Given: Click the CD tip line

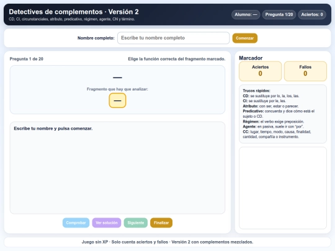Looking at the screenshot, I should pos(271,96).
